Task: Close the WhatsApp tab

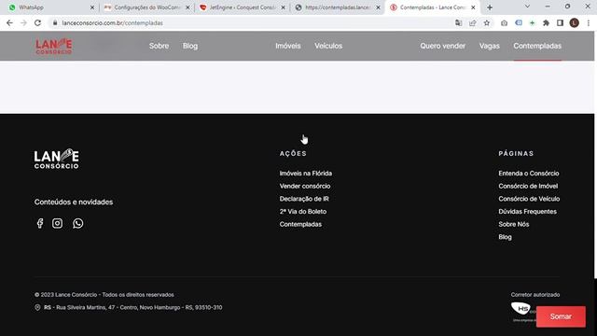Action: point(92,7)
